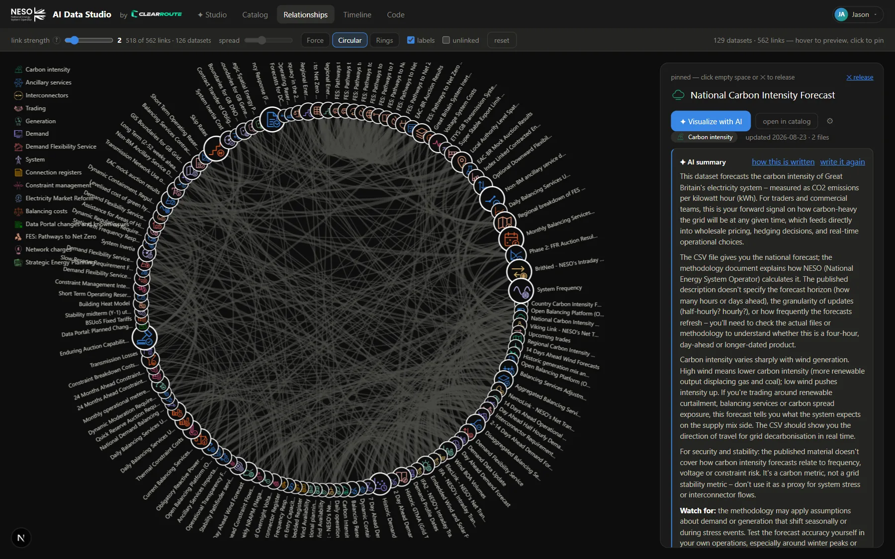Click the Data Portal changes legend icon

pos(18,224)
